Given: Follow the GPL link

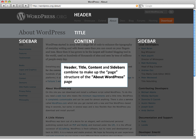Looking at the screenshot, I should tap(113, 125).
